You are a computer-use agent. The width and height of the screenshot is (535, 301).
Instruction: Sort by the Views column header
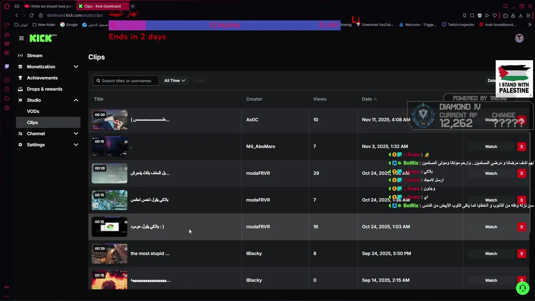[320, 99]
